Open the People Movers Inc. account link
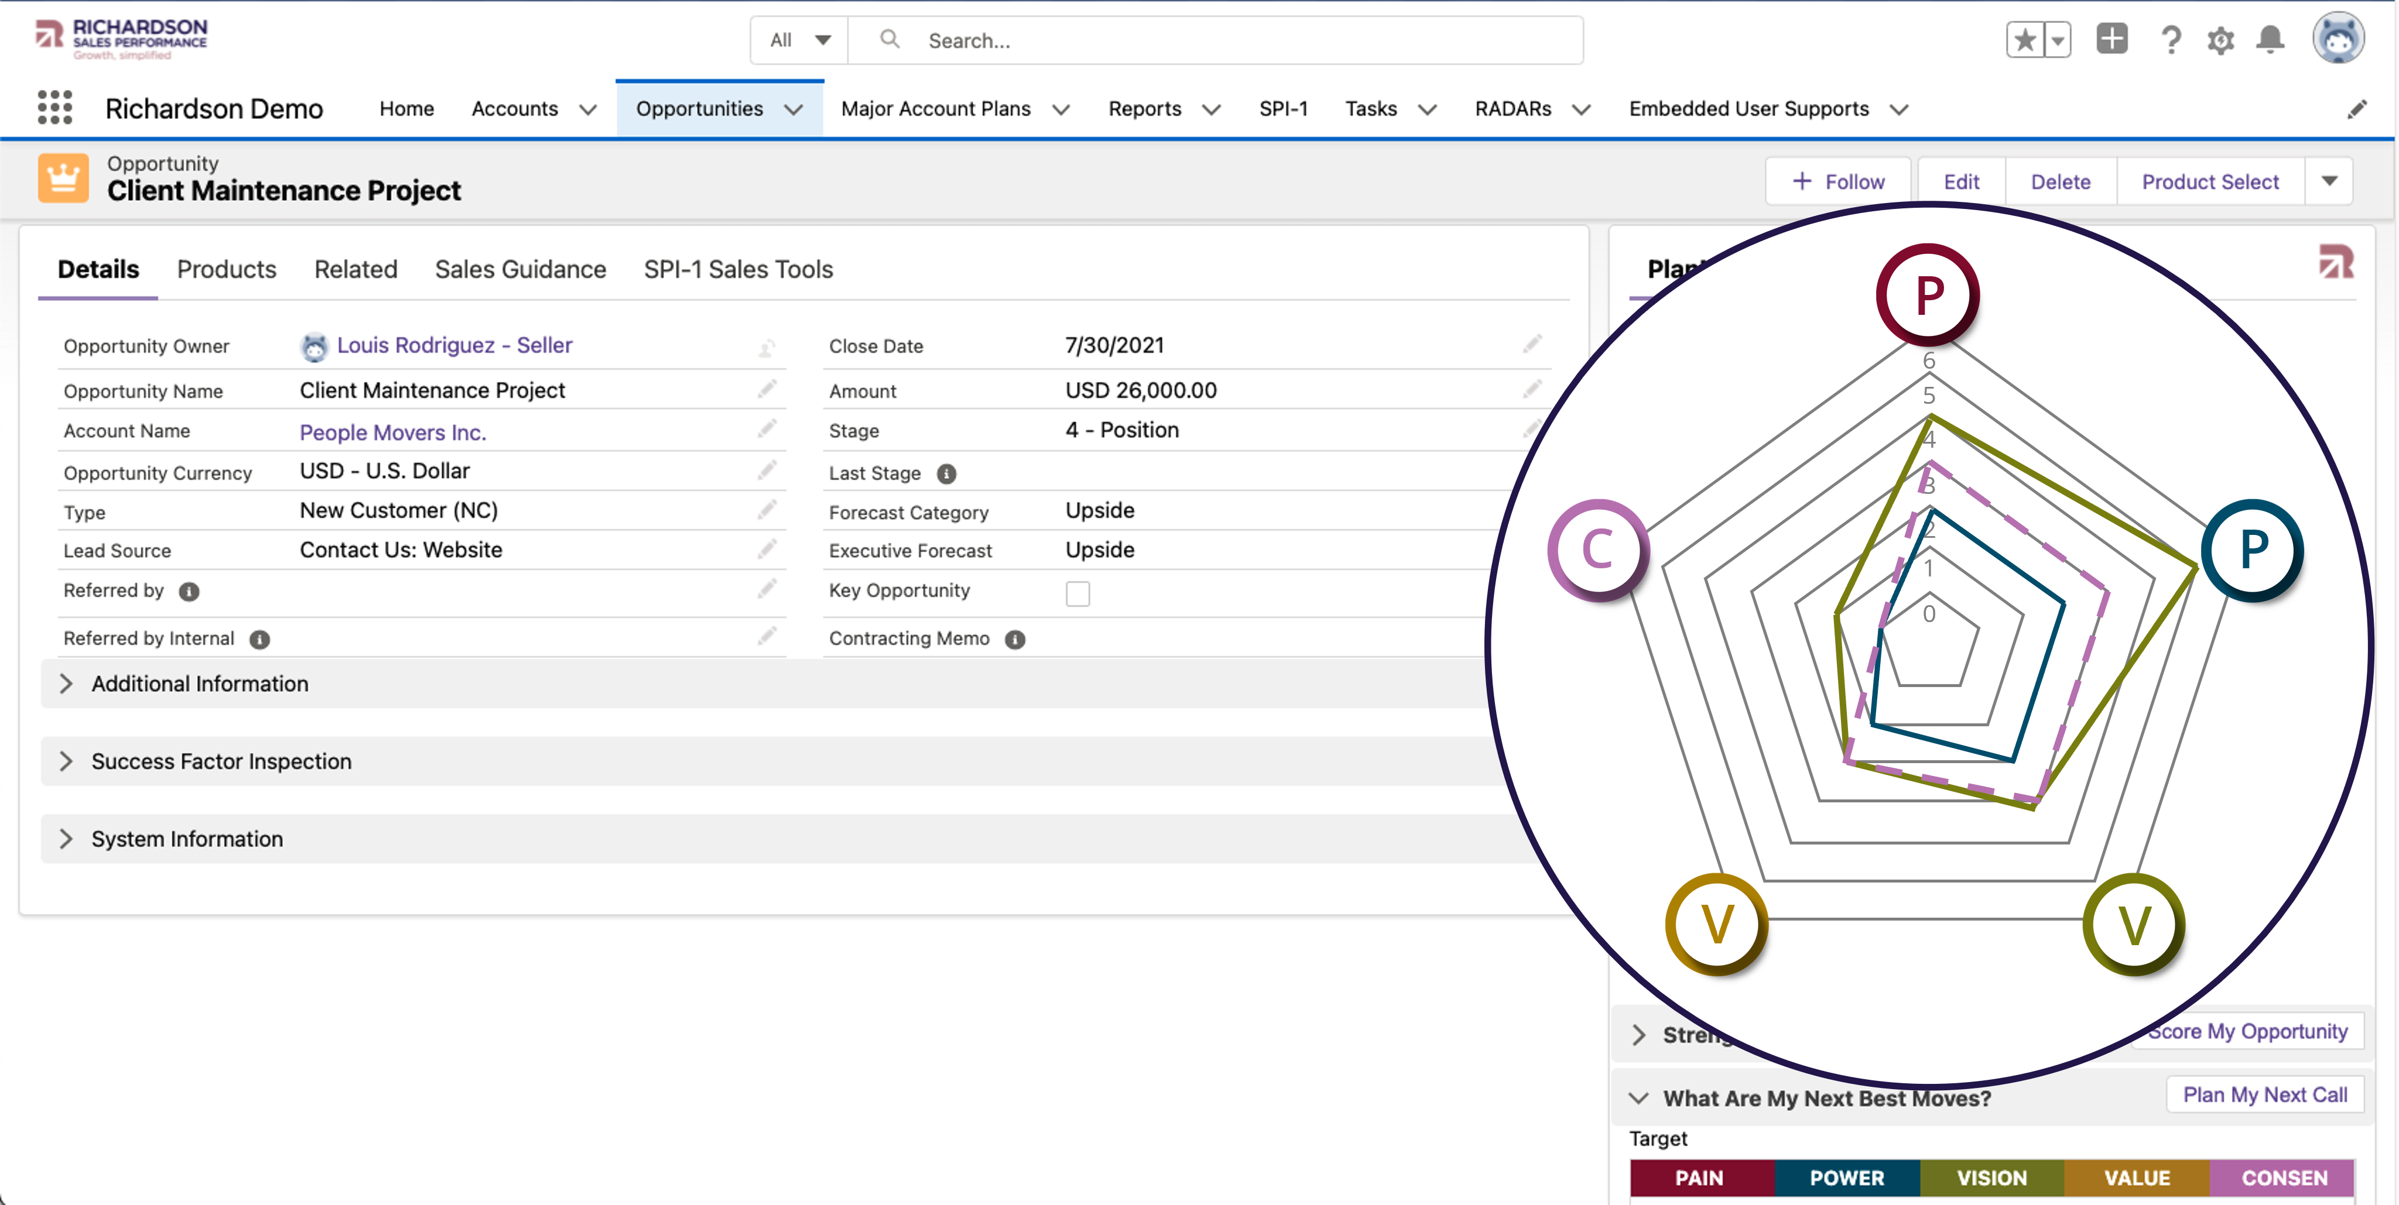 pyautogui.click(x=392, y=432)
